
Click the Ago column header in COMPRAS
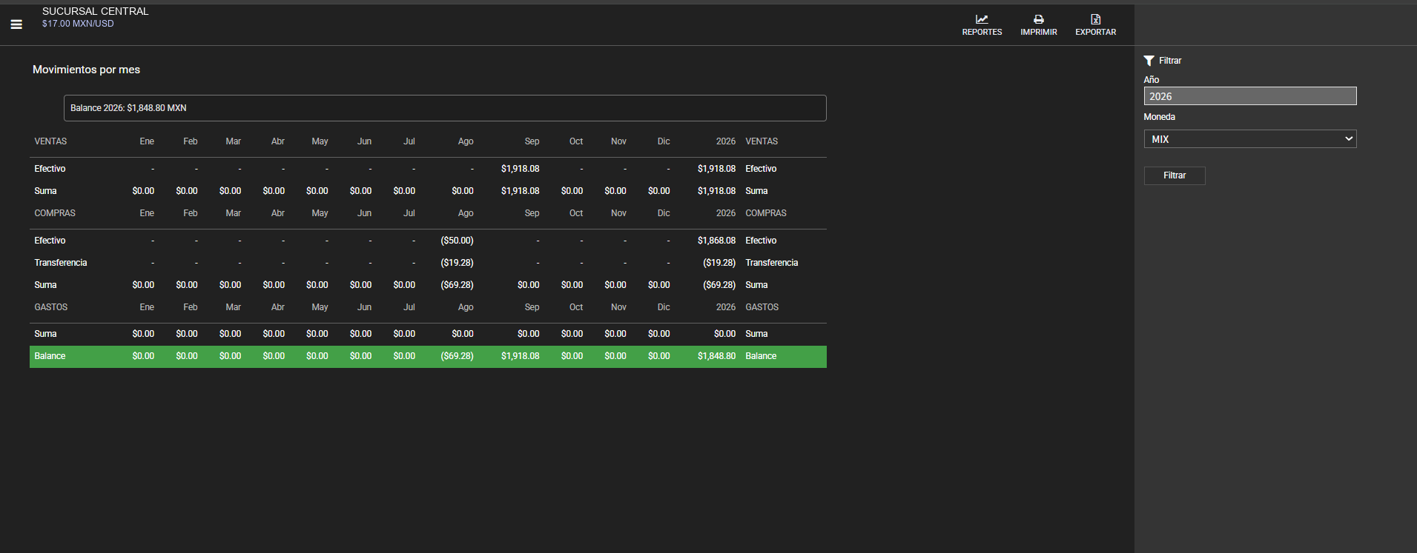click(466, 213)
